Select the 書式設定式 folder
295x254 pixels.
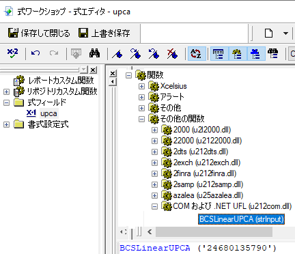point(48,124)
